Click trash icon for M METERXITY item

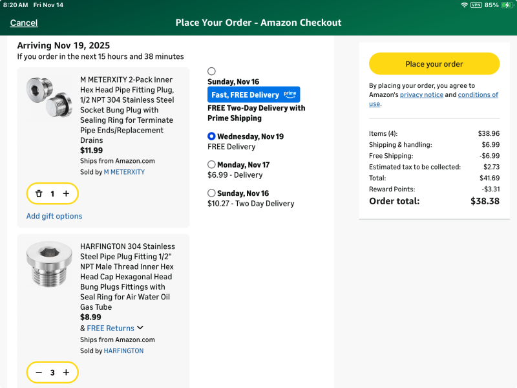click(x=39, y=193)
